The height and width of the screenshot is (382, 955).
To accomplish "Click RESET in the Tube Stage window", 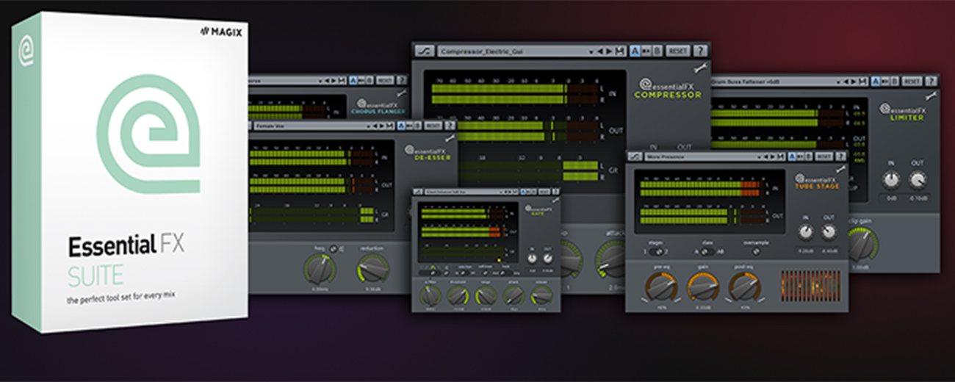I will (824, 156).
